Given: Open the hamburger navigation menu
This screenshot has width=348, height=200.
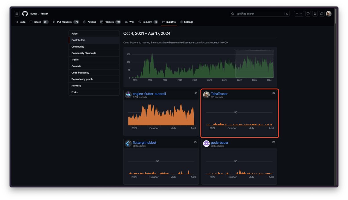Looking at the screenshot, I should tap(17, 14).
